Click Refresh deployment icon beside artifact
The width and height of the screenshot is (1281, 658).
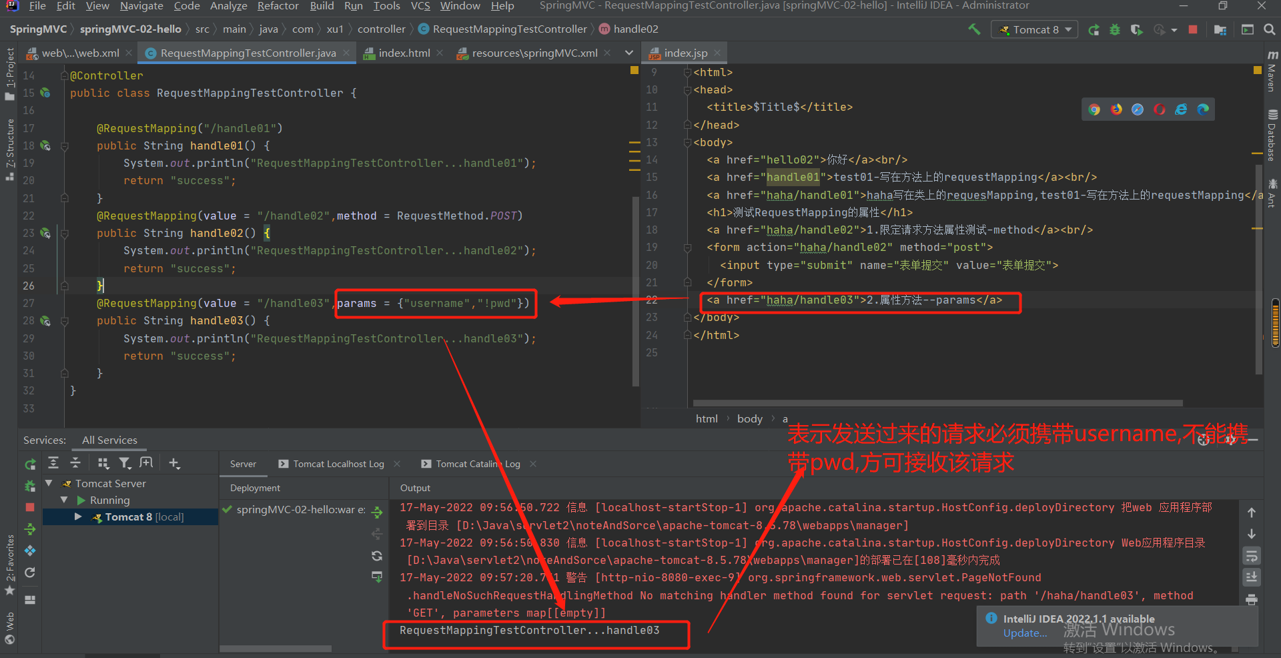pos(377,556)
